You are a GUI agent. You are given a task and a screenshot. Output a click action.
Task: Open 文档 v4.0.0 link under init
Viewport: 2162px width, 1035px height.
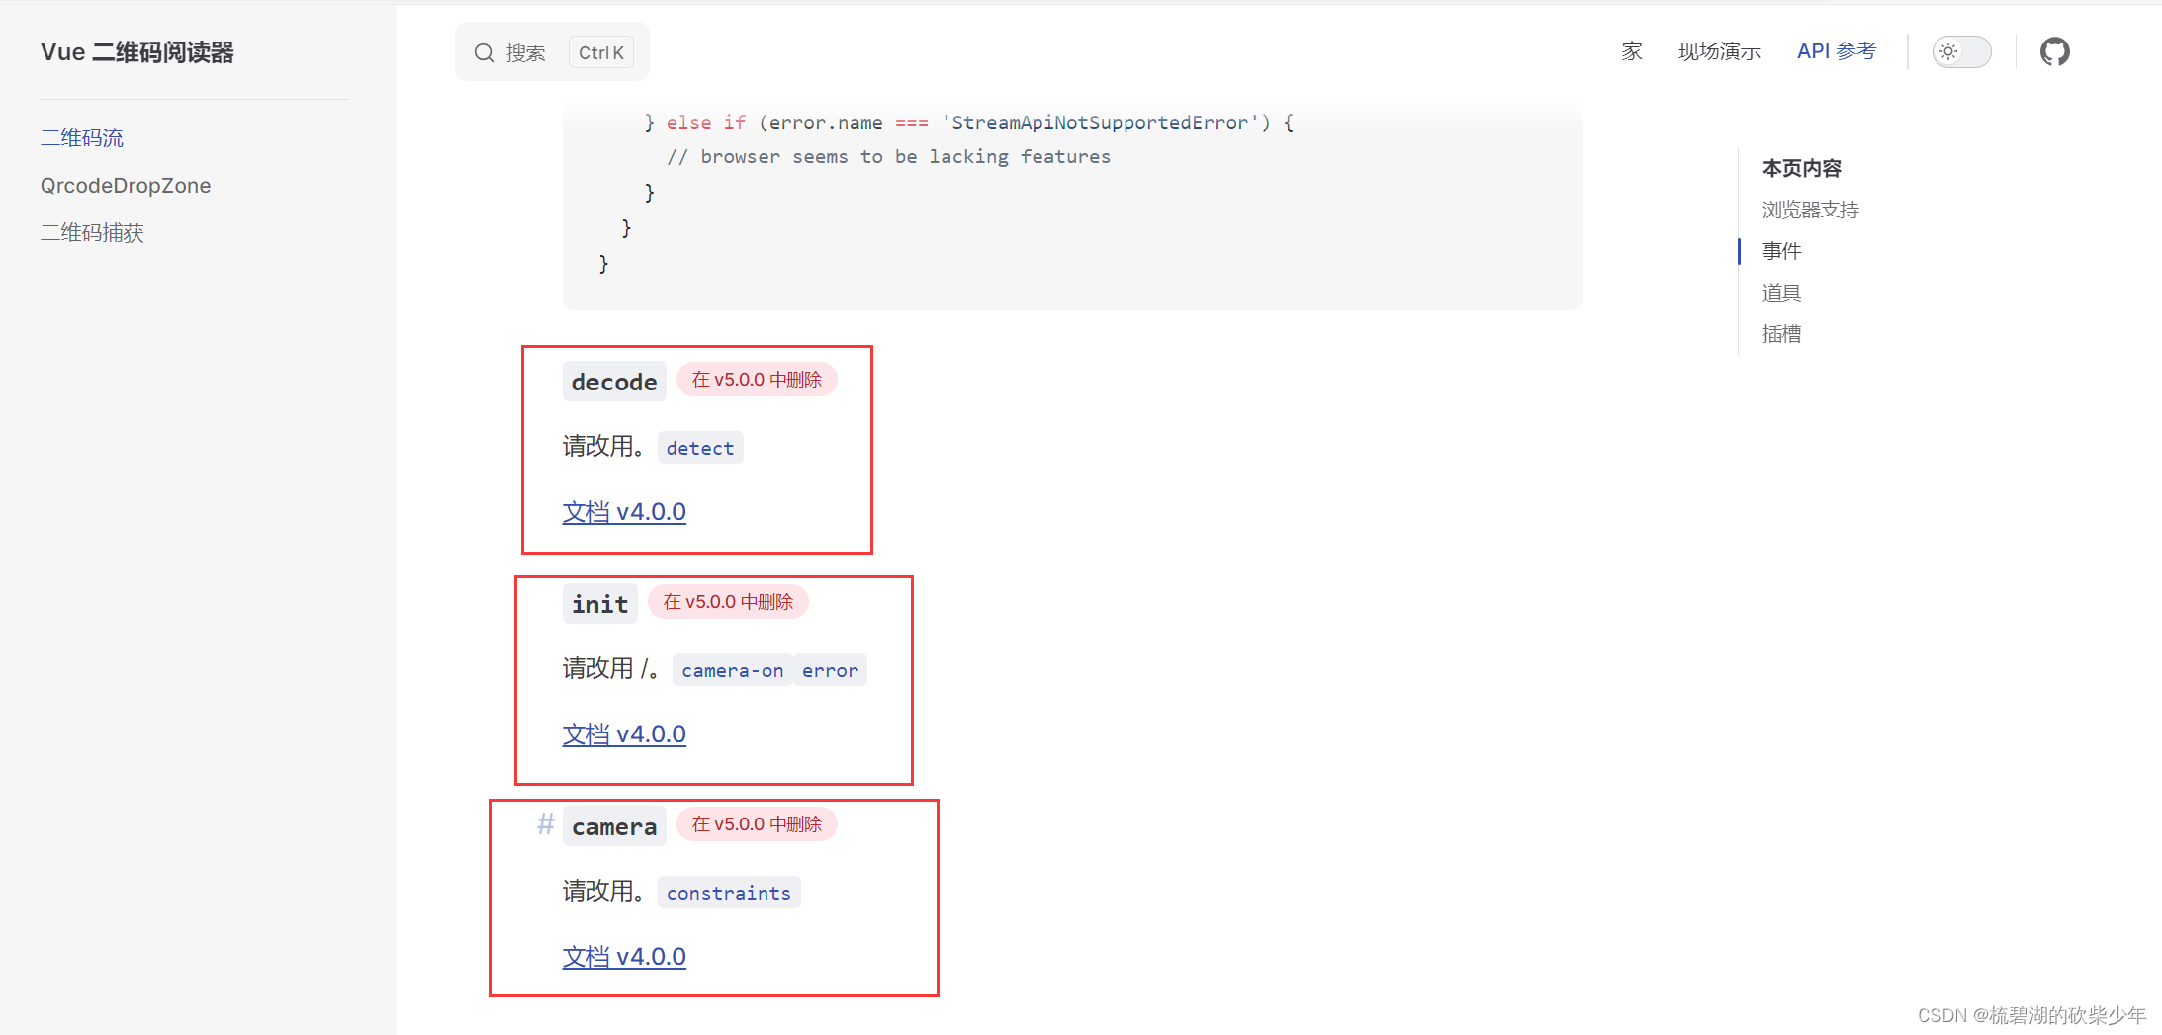tap(624, 734)
